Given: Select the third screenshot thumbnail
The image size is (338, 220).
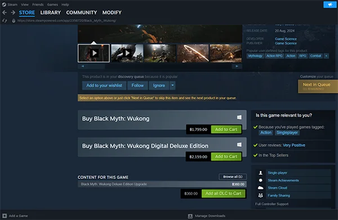Looking at the screenshot, I should click(160, 53).
